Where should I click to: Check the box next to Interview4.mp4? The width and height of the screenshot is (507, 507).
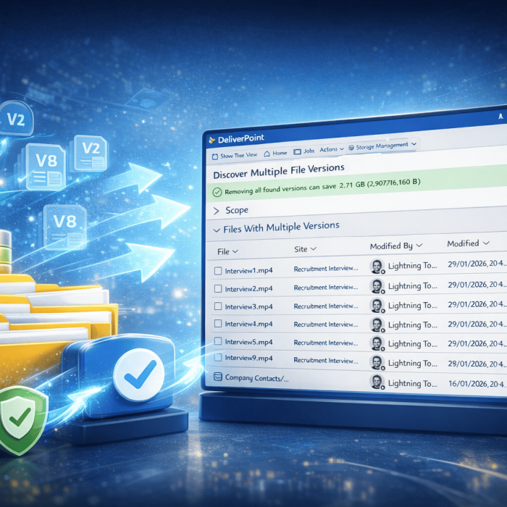click(218, 324)
